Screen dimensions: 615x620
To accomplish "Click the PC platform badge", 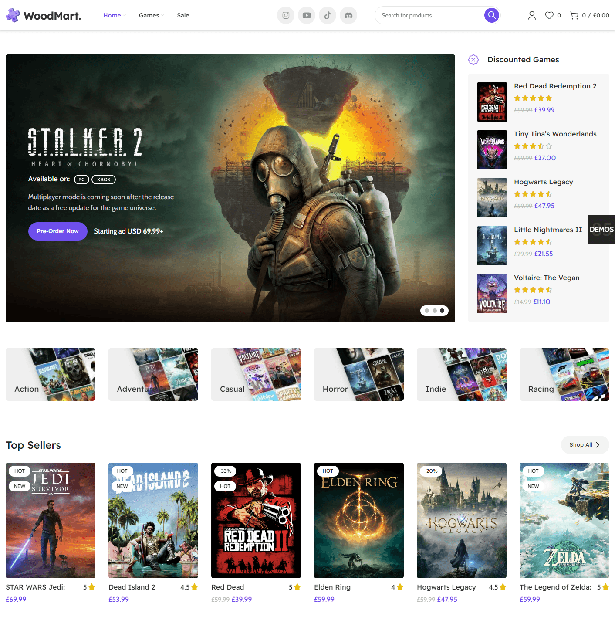I will pos(81,180).
